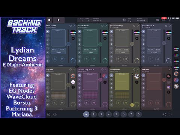
Task: Open the 48 - C2 range selector on slow strum
Action: coord(55,49)
